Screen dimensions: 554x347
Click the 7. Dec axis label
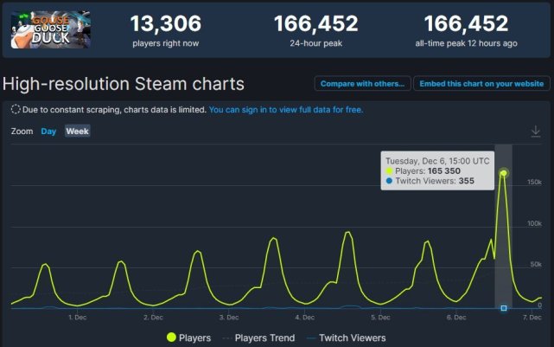tap(532, 318)
